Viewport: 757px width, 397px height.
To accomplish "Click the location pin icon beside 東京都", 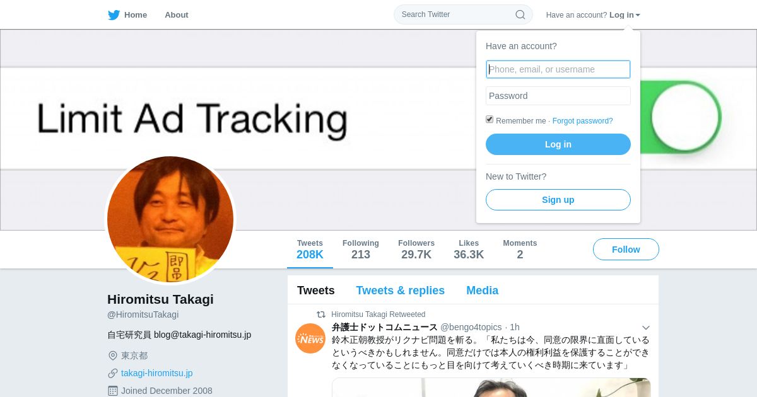I will (x=113, y=355).
